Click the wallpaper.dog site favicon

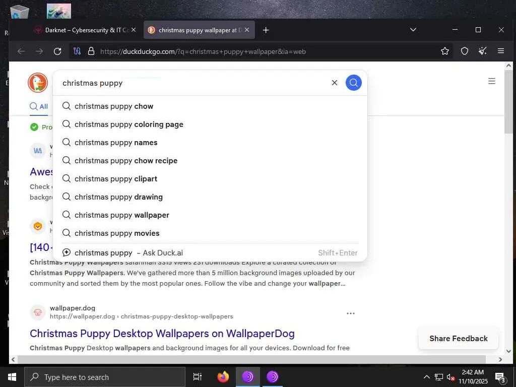click(38, 312)
